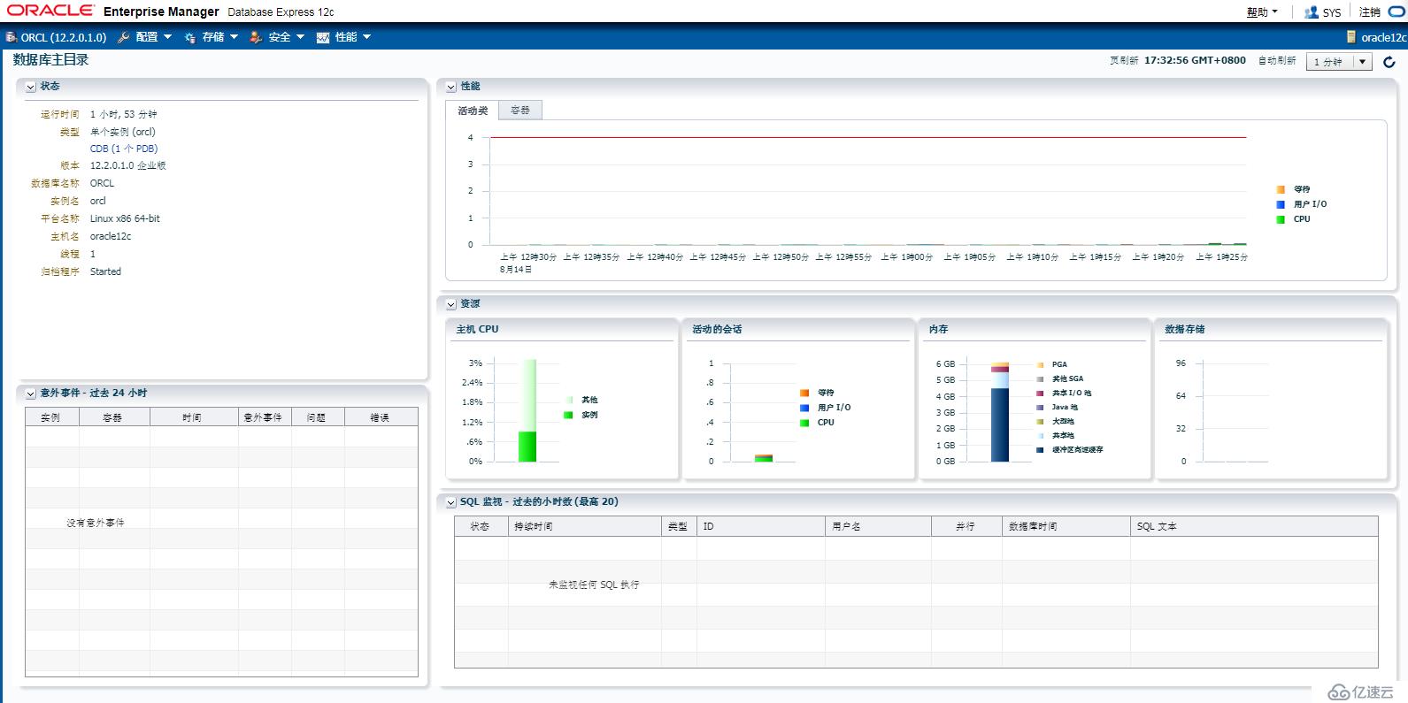Click the SYS user icon
This screenshot has height=703, width=1408.
click(x=1312, y=12)
